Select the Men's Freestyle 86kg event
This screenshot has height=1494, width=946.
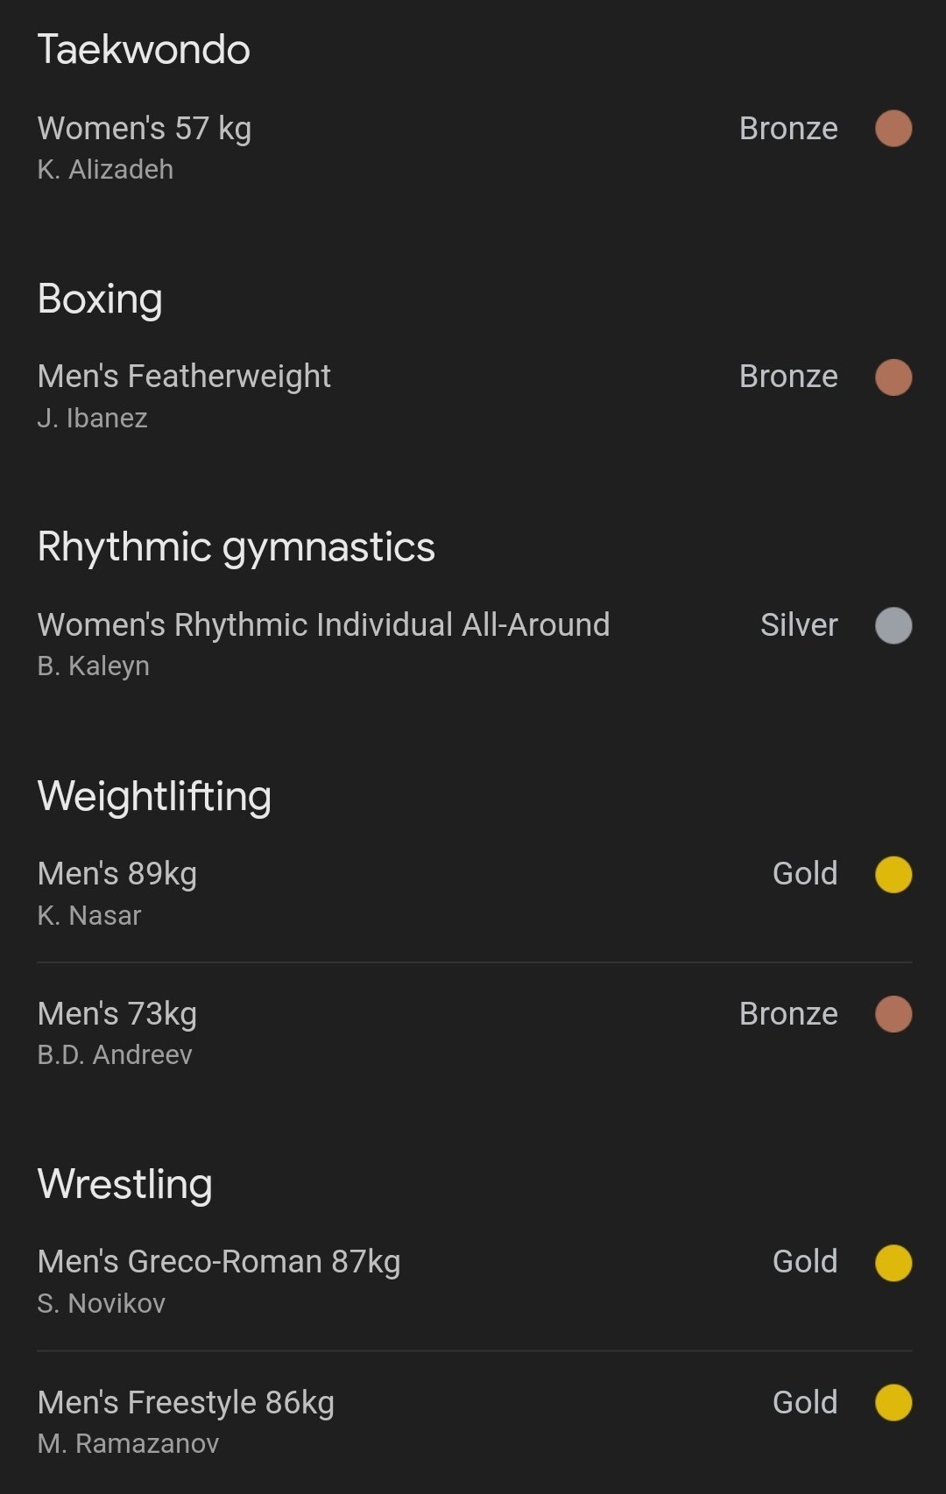click(186, 1402)
